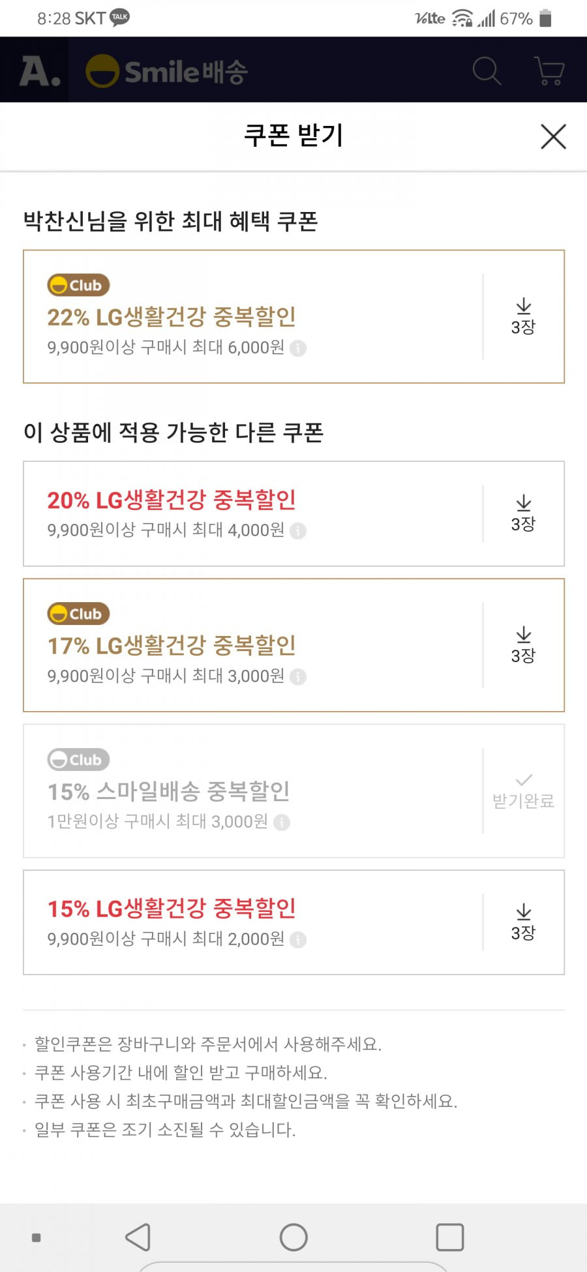Download the 20% LG생활건강 coupon
Screen dimensions: 587x1272
point(523,514)
